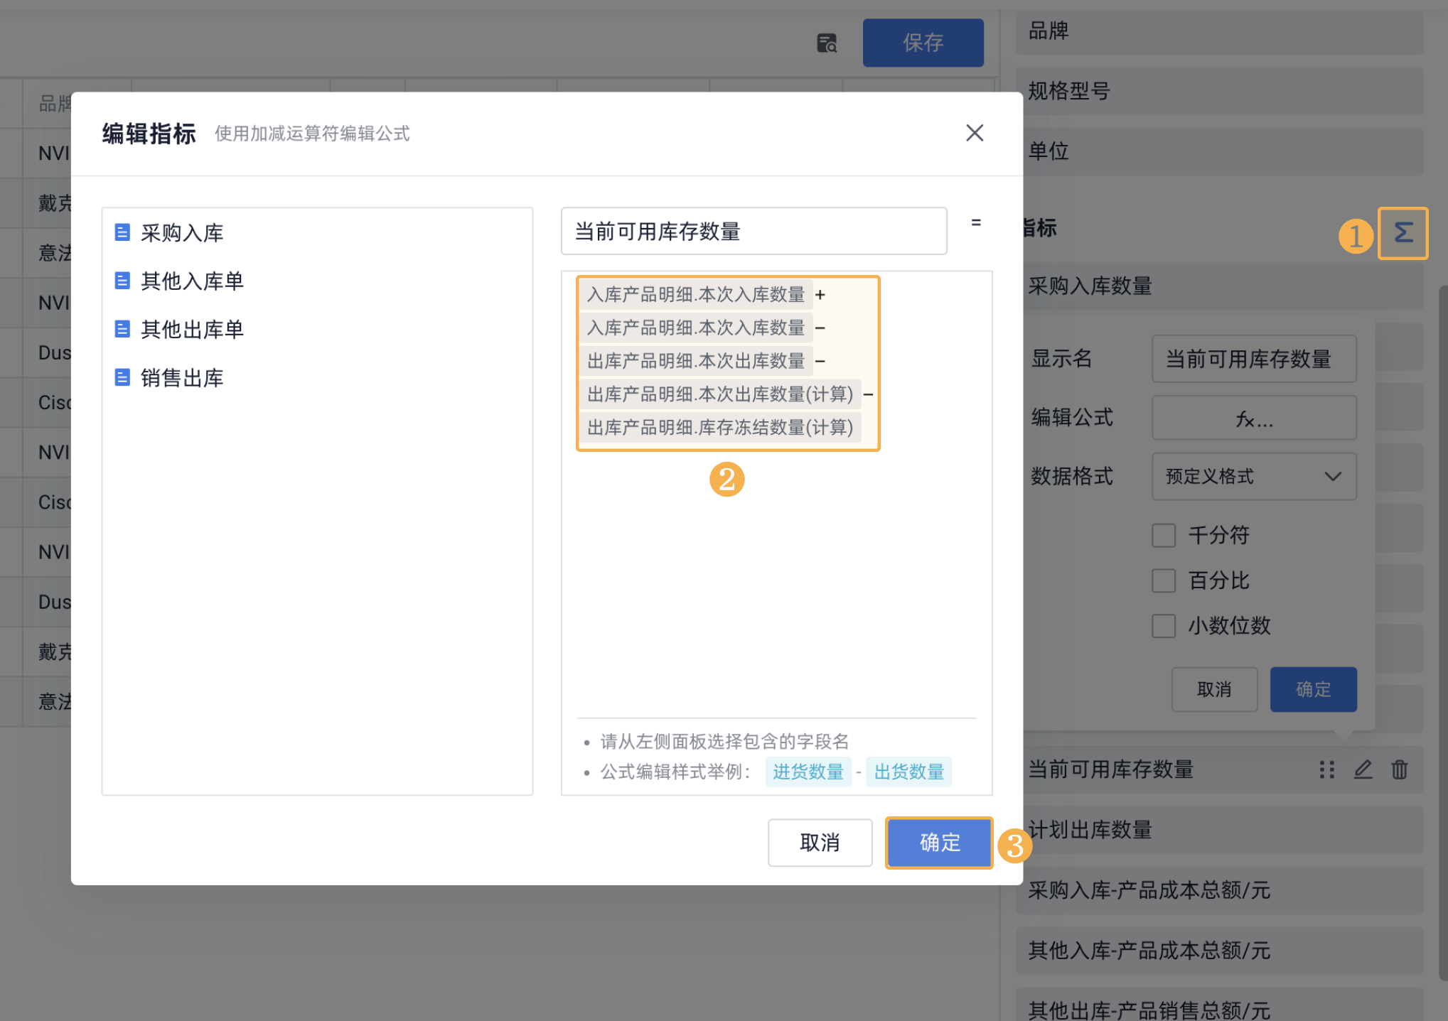Click the sigma add-indicator icon
This screenshot has height=1021, width=1448.
coord(1402,233)
